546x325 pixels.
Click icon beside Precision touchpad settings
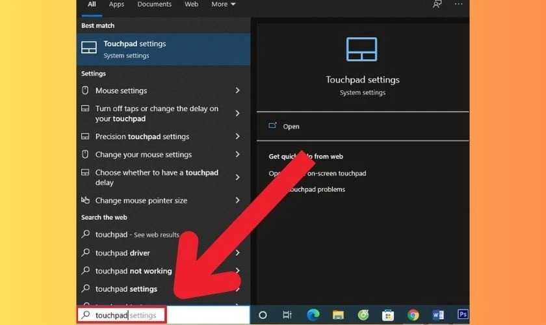coord(85,136)
